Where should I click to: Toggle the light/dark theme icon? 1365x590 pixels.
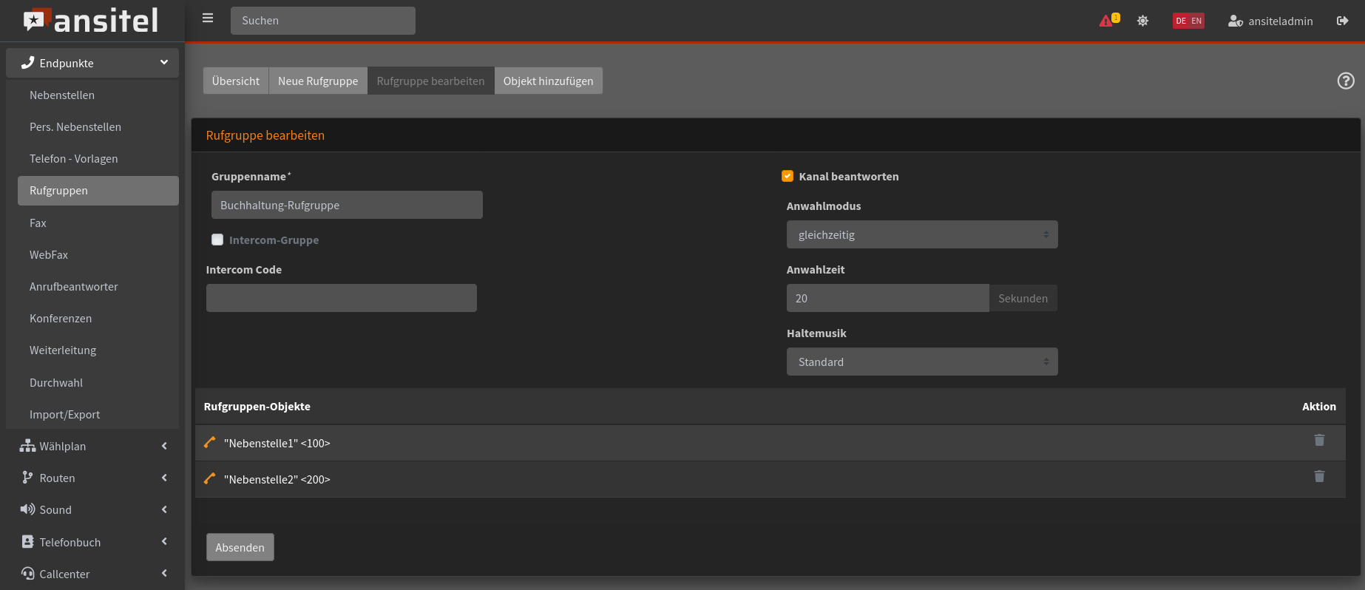[1142, 21]
